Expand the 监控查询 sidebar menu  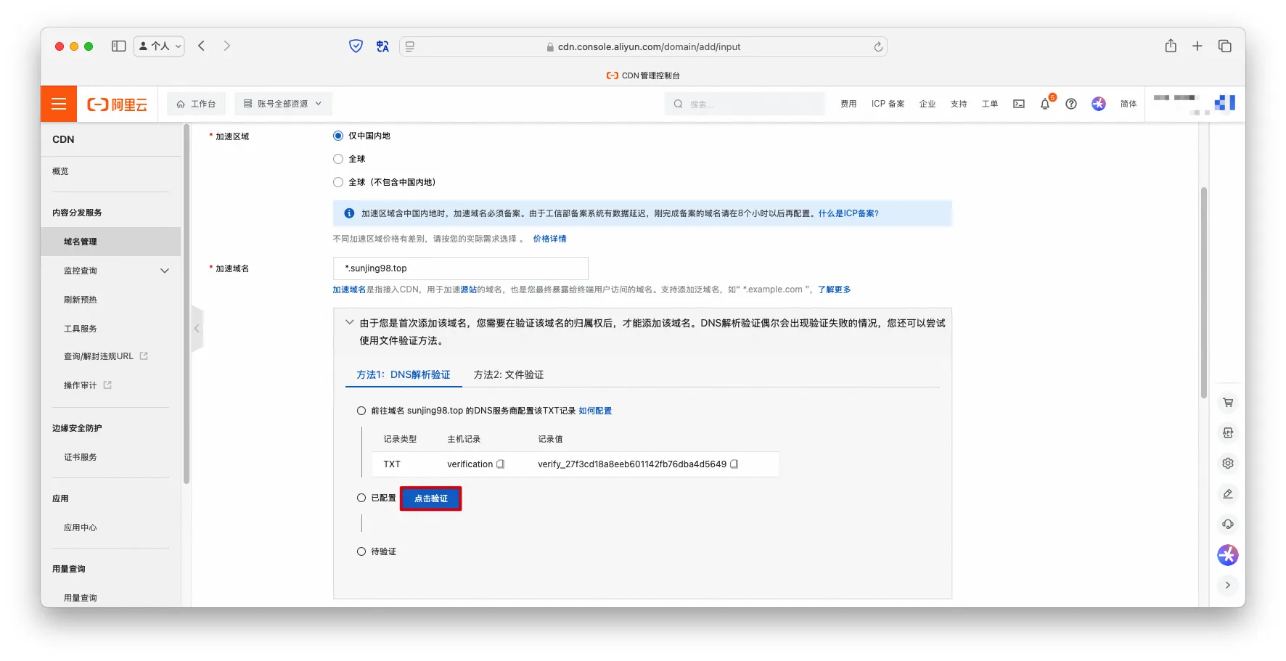(x=165, y=271)
